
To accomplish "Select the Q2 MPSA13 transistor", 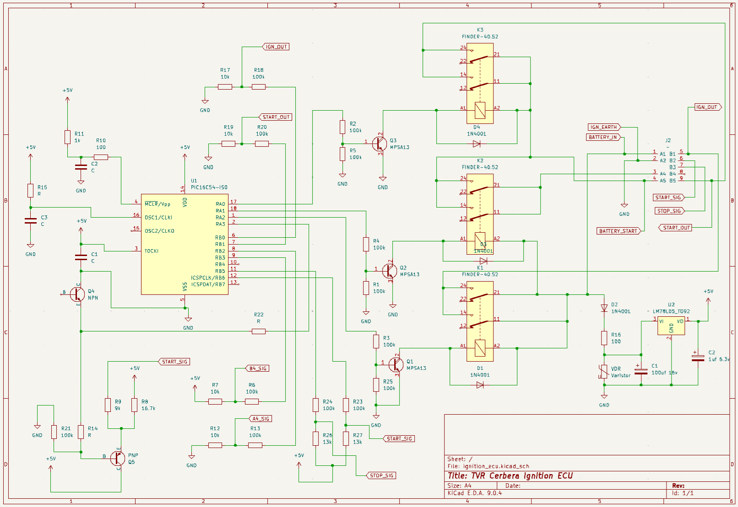I will click(x=390, y=271).
